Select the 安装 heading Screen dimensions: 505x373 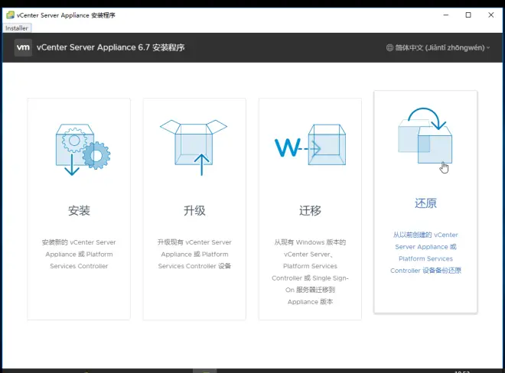click(79, 211)
